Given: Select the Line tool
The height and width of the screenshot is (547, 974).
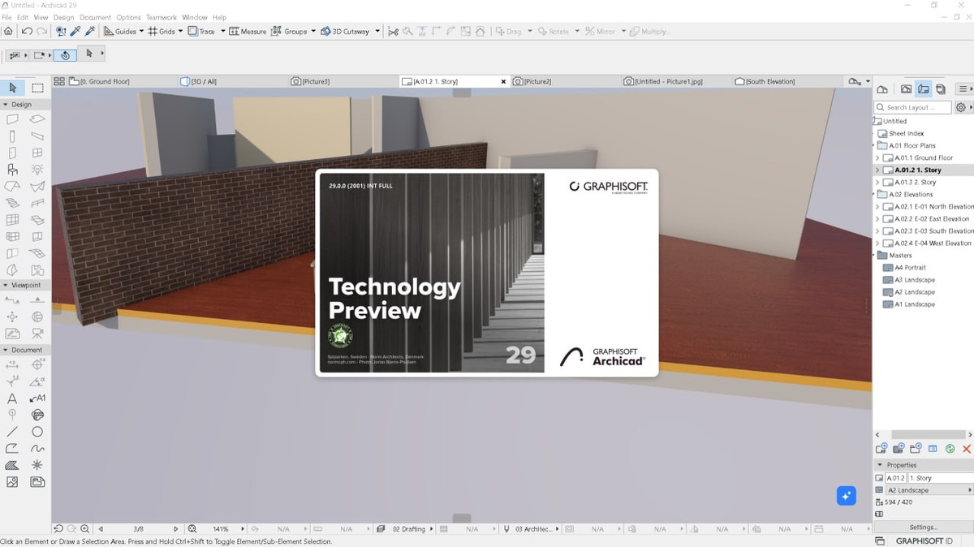Looking at the screenshot, I should (x=12, y=432).
